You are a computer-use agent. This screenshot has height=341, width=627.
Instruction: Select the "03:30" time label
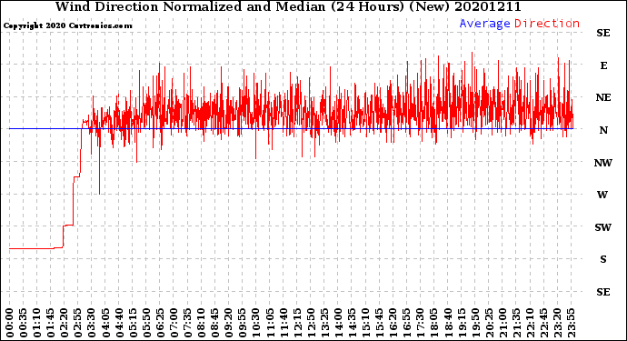(x=92, y=323)
